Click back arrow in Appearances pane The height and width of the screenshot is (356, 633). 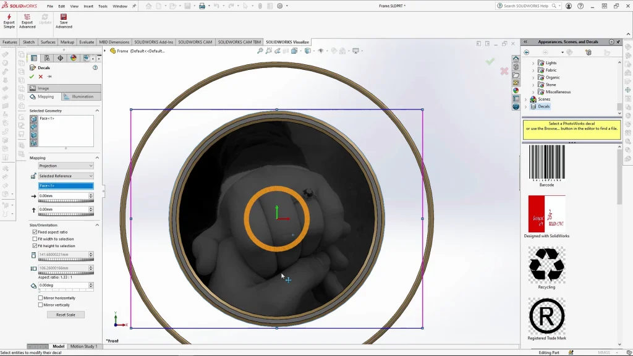[x=527, y=53]
